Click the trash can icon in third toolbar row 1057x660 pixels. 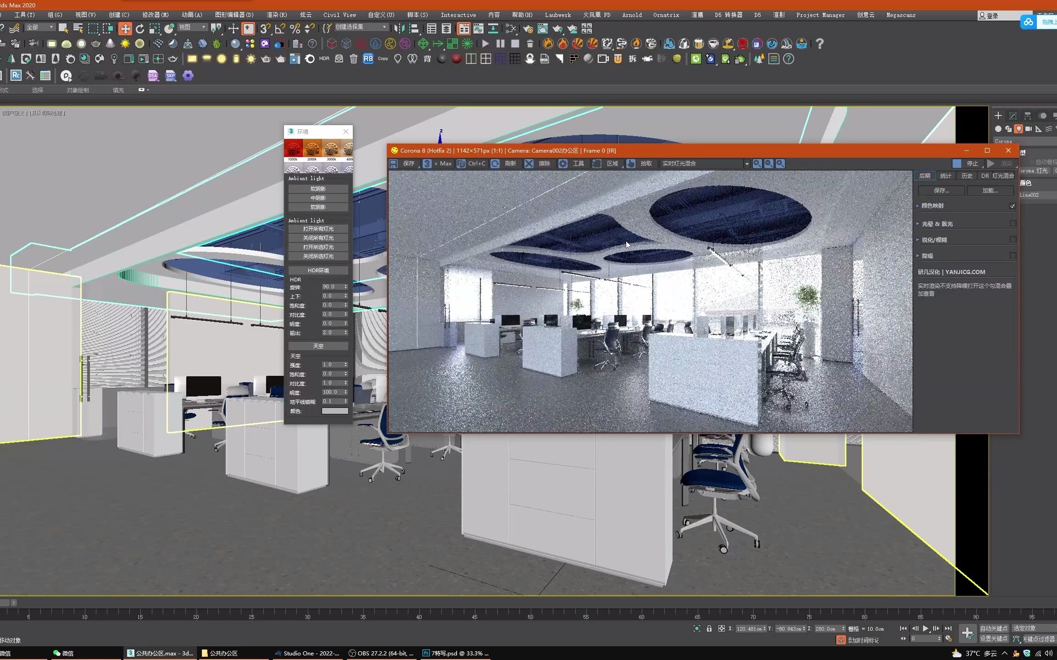coord(353,59)
